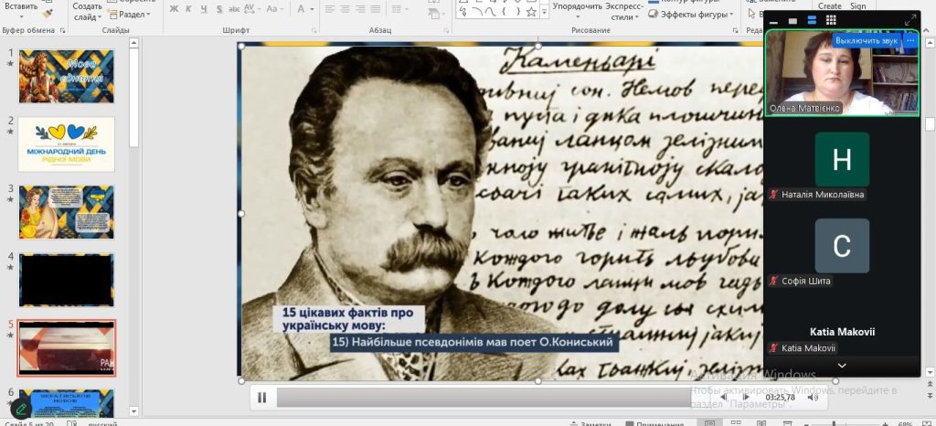Expand Zoom panel to full screen
The width and height of the screenshot is (936, 426).
point(910,20)
